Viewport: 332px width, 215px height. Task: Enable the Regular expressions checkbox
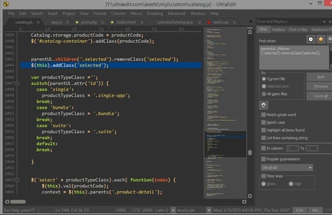264,158
